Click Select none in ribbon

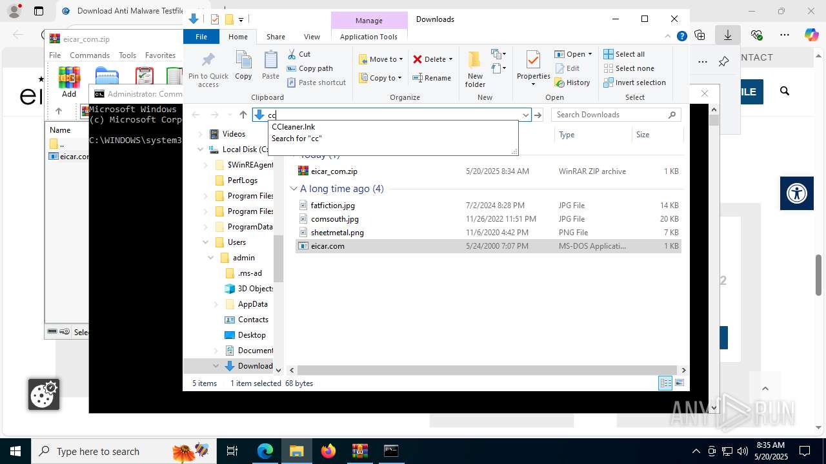click(x=629, y=68)
